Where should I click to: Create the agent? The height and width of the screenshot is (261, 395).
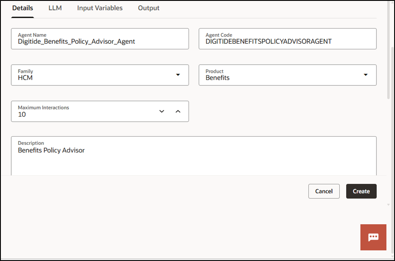tap(361, 191)
